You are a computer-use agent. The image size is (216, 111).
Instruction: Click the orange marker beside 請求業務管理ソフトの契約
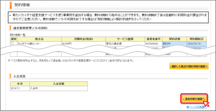click(x=10, y=28)
